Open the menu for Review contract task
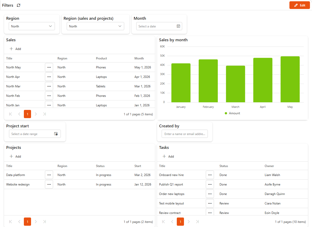Image resolution: width=312 pixels, height=227 pixels. coord(210,212)
